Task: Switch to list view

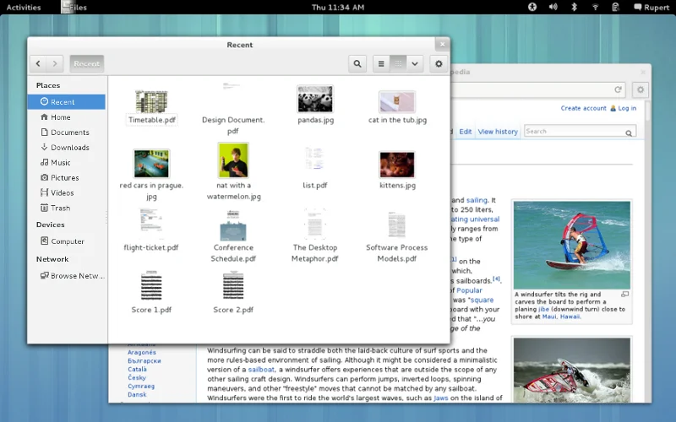Action: 381,63
